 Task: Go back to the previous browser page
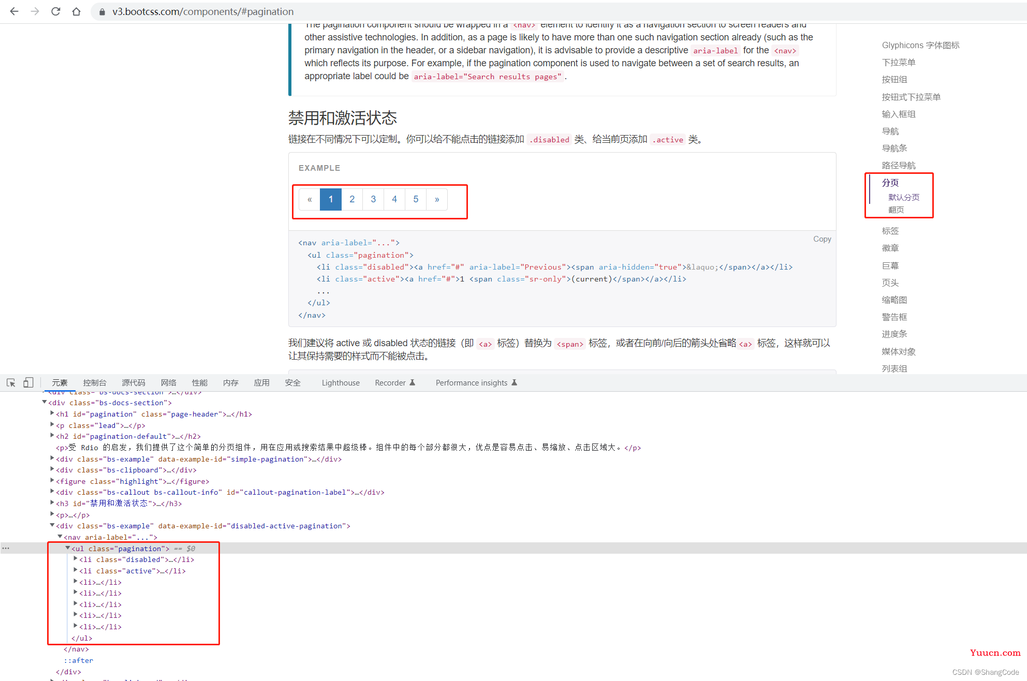tap(14, 11)
